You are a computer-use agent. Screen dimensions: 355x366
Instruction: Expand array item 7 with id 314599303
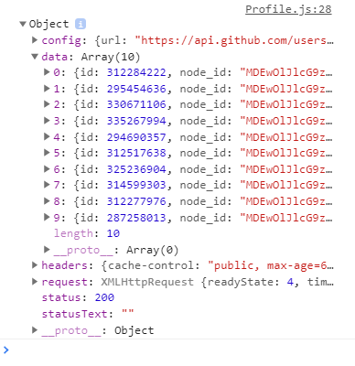pyautogui.click(x=47, y=185)
